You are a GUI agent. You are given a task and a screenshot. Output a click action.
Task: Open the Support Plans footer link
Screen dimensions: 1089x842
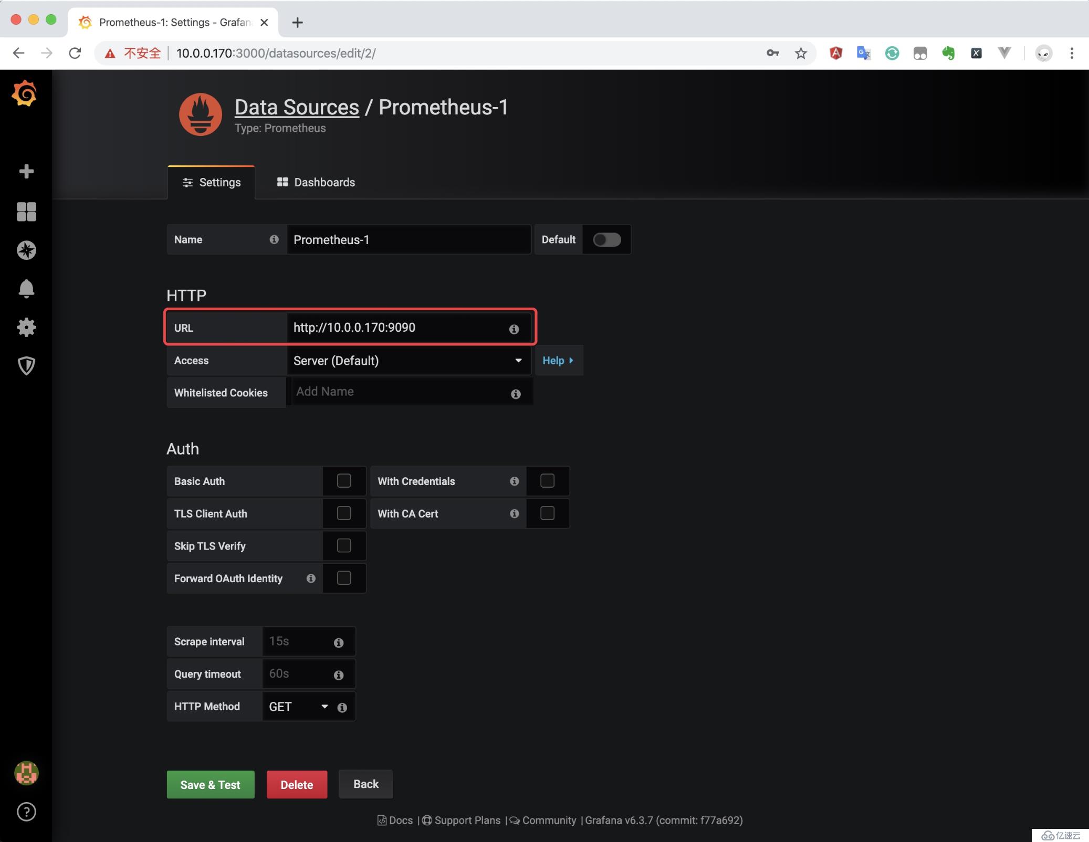point(462,820)
